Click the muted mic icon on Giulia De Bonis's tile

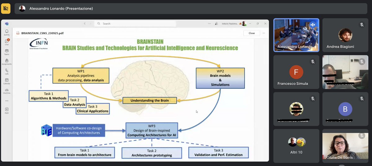pos(361,135)
